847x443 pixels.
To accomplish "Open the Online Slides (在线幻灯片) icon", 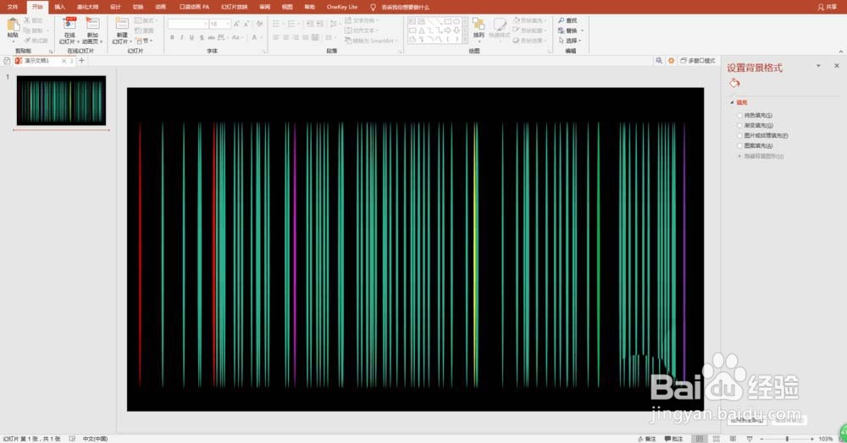I will coord(69,25).
